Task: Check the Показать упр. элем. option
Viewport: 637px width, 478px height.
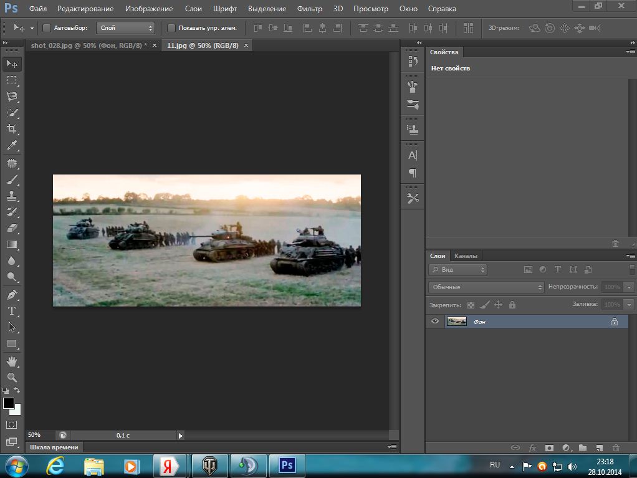Action: point(171,28)
